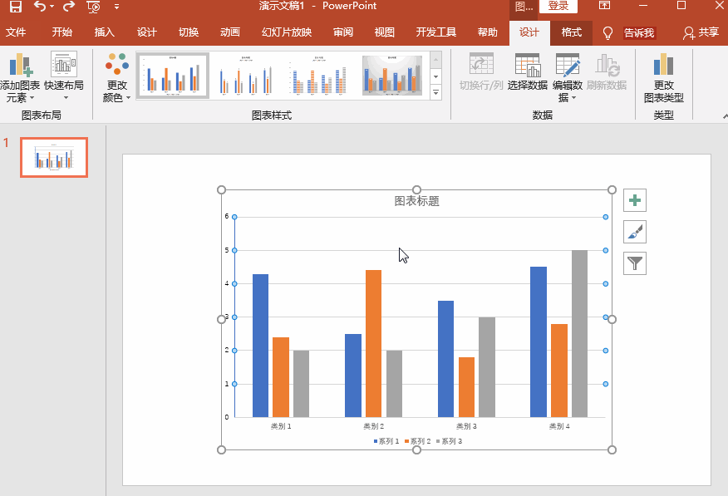This screenshot has height=496, width=728.
Task: Click the 类别 4 axis label
Action: pyautogui.click(x=559, y=426)
